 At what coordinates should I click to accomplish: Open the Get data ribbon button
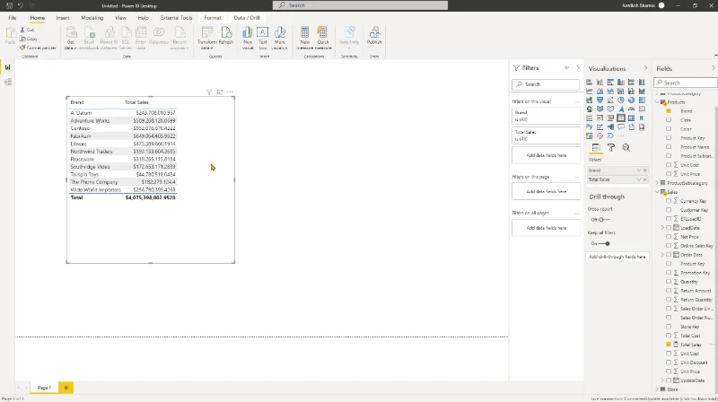point(71,38)
